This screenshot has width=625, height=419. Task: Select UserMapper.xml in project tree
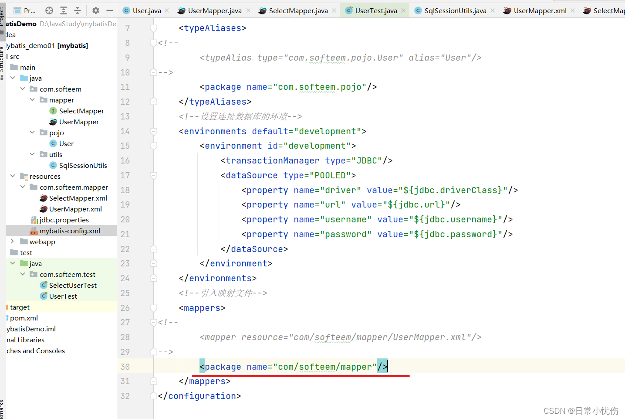tap(75, 209)
